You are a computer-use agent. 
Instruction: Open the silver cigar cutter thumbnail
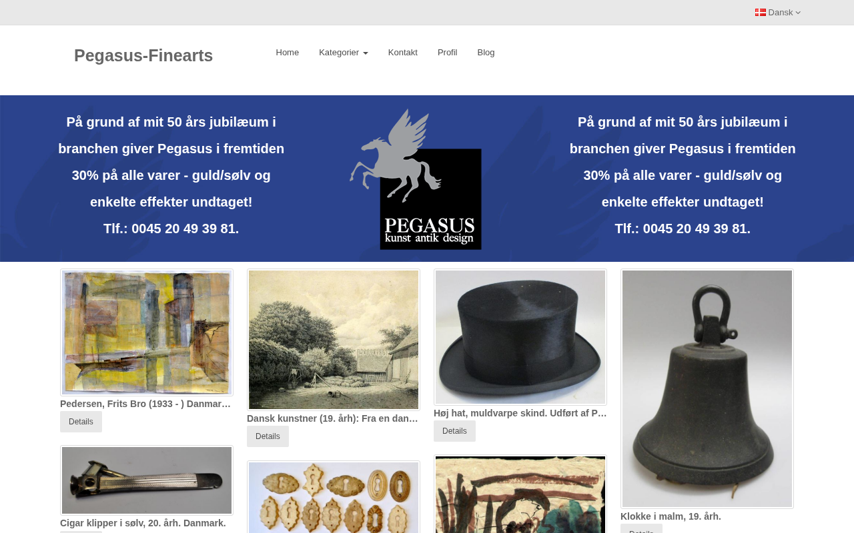[x=147, y=480]
